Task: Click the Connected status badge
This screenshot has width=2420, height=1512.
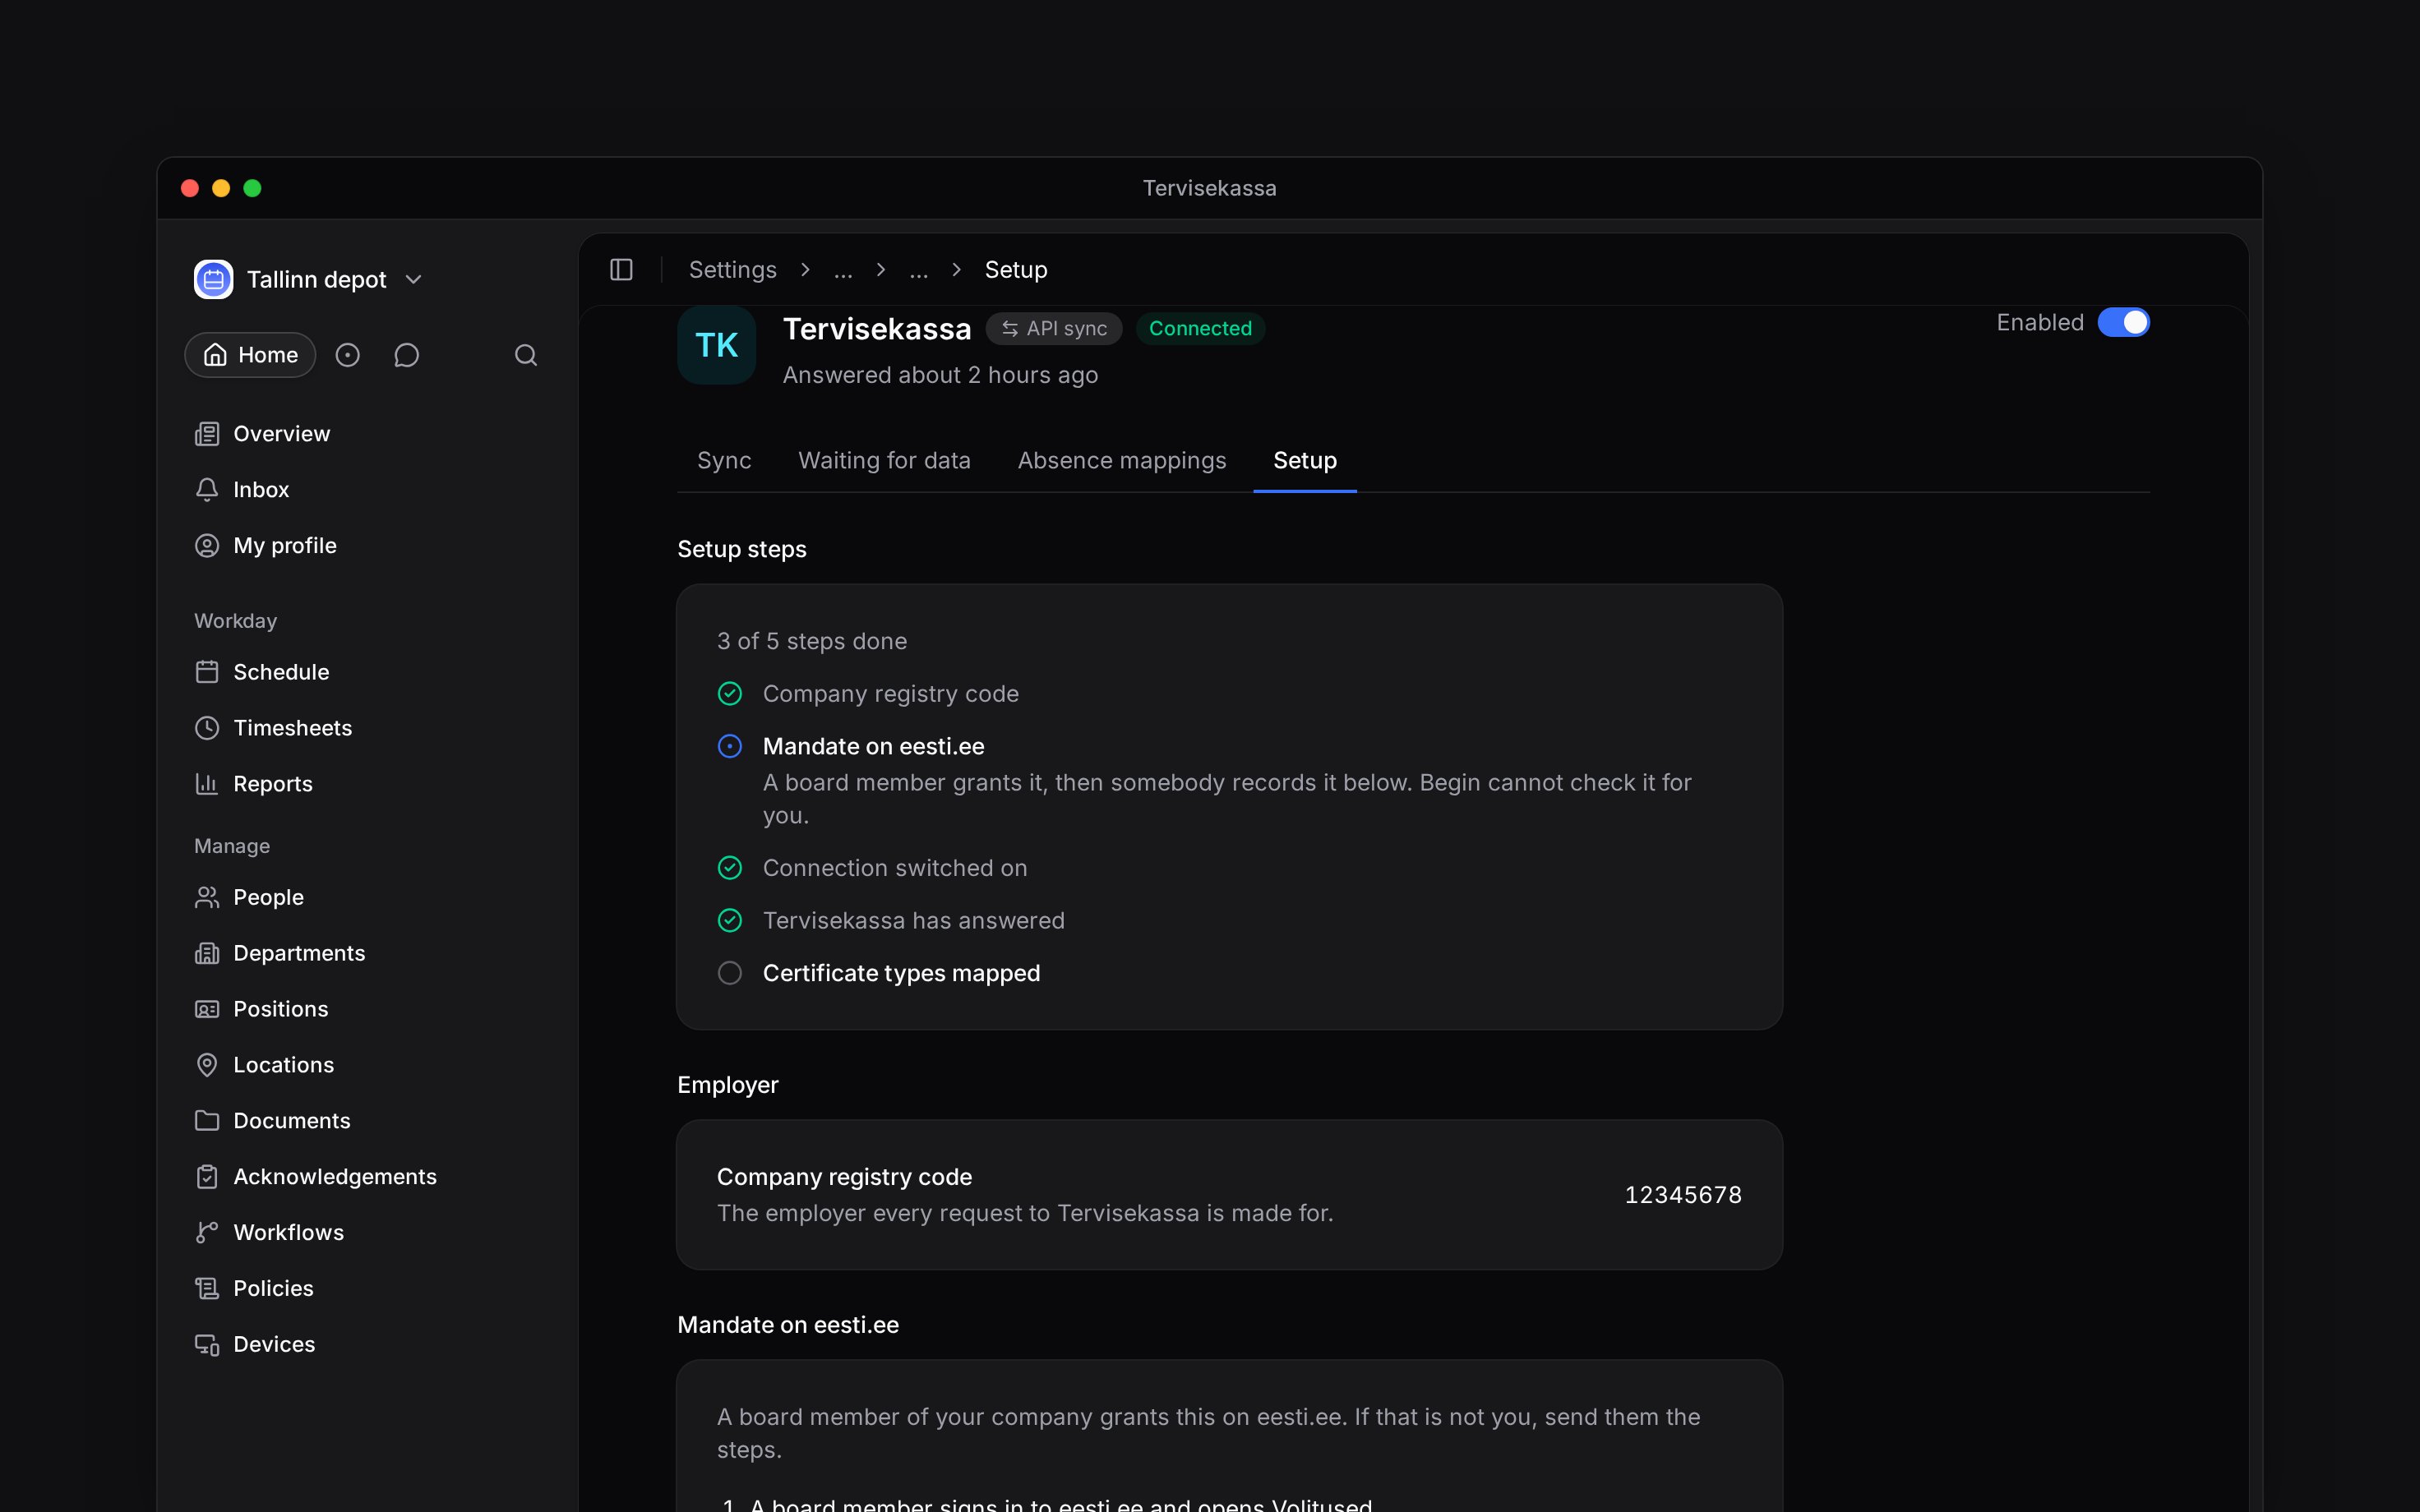Action: tap(1200, 329)
